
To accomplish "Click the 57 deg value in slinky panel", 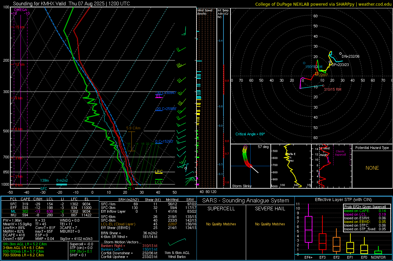I will (263, 147).
